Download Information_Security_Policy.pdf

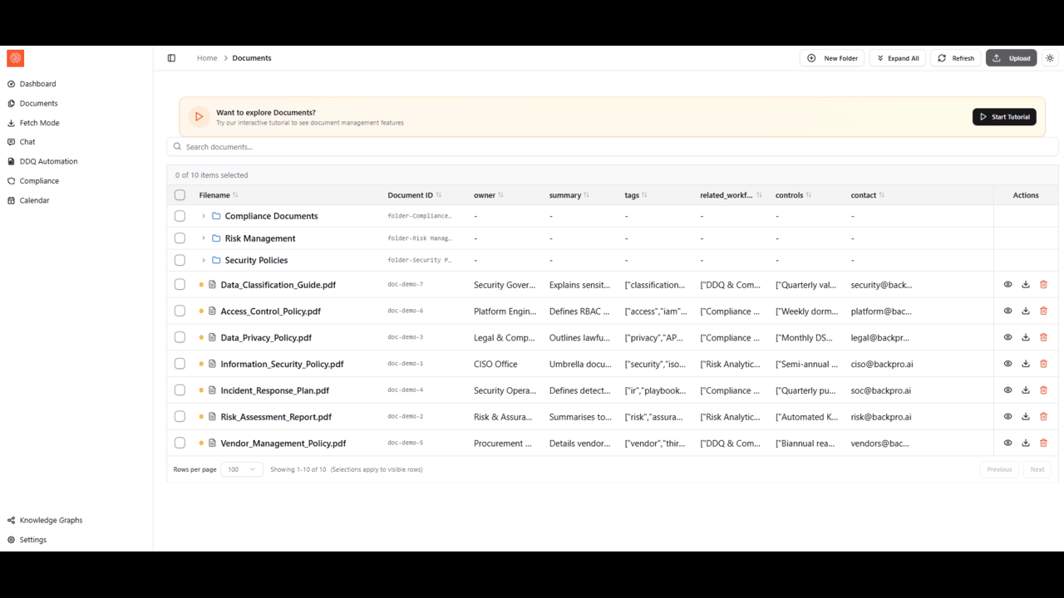1026,364
